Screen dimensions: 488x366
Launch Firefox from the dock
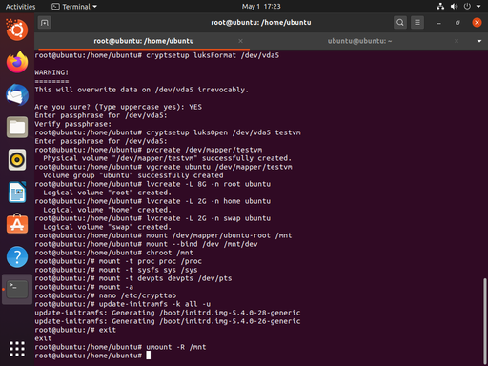click(x=17, y=63)
